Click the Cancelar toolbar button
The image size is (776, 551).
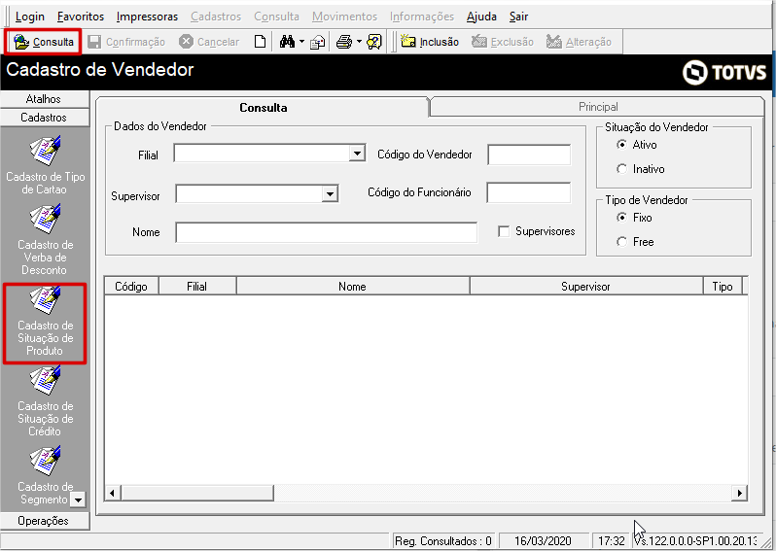[209, 42]
